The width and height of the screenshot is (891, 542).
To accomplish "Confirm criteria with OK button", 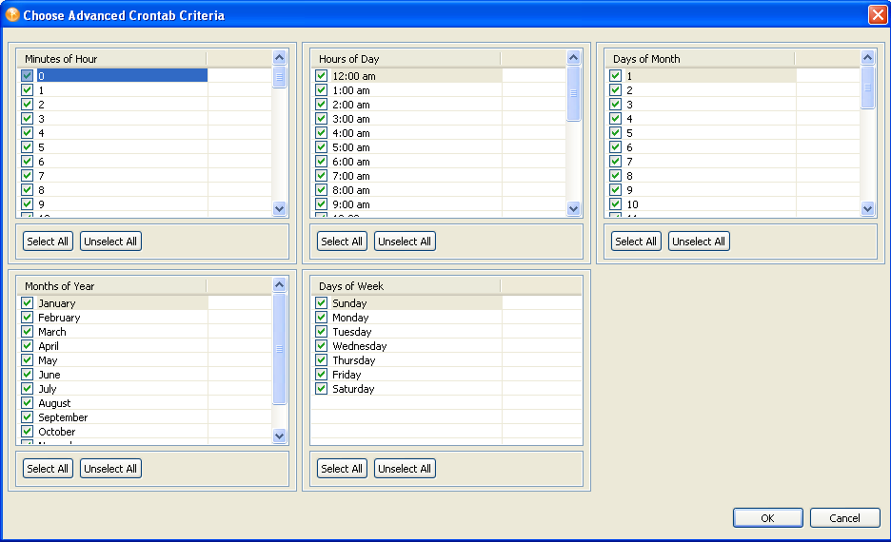I will pyautogui.click(x=767, y=517).
